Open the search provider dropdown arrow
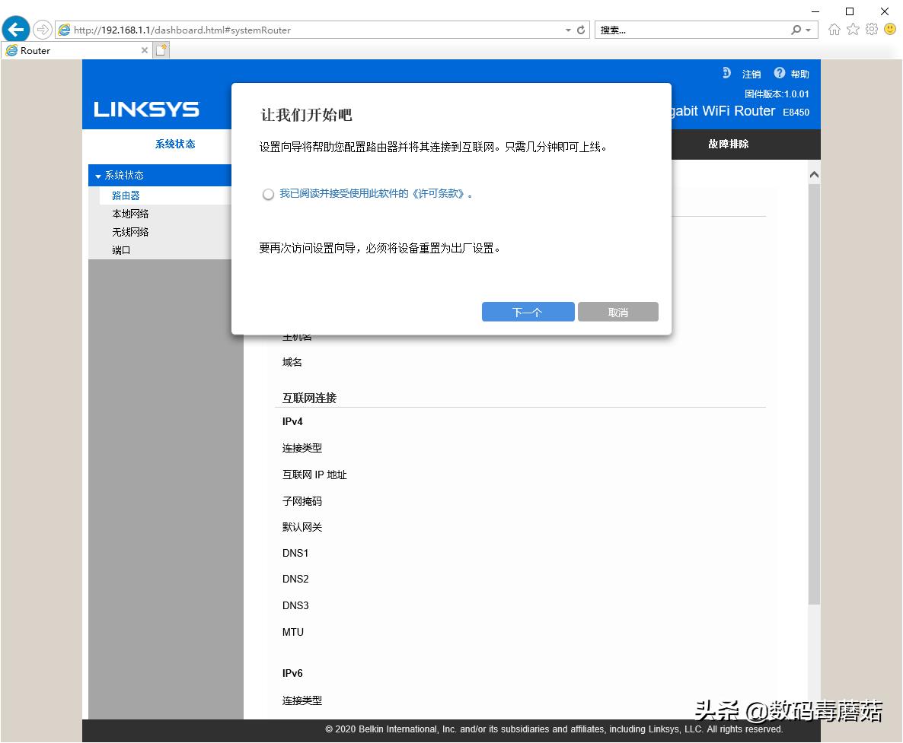Image resolution: width=903 pixels, height=743 pixels. click(809, 30)
